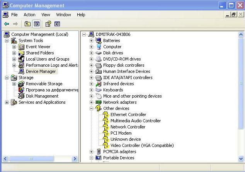The height and width of the screenshot is (172, 245).
Task: Collapse the Other devices category
Action: [x=92, y=108]
